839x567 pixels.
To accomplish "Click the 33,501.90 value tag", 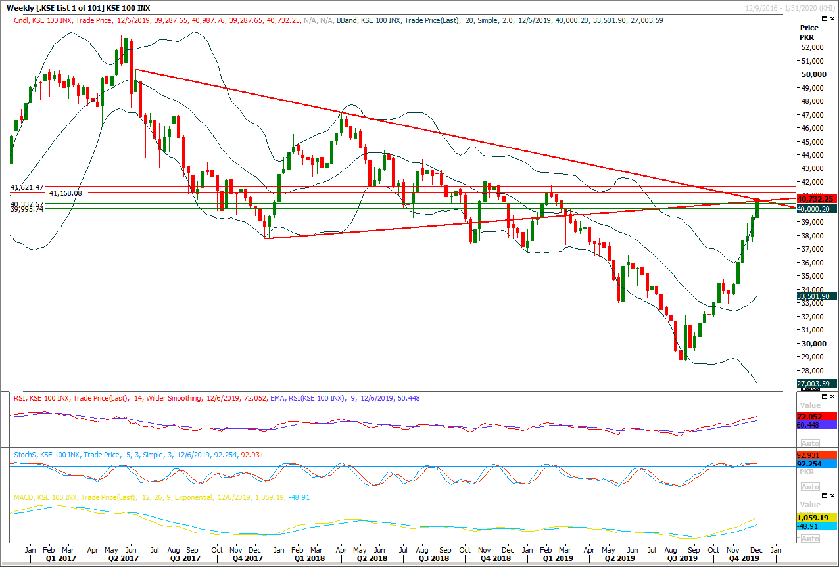I will tap(815, 296).
